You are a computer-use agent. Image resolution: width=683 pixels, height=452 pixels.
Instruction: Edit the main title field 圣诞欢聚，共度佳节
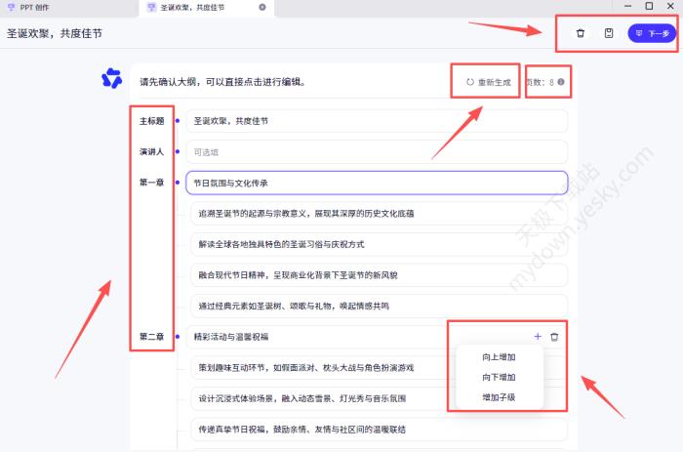[376, 121]
